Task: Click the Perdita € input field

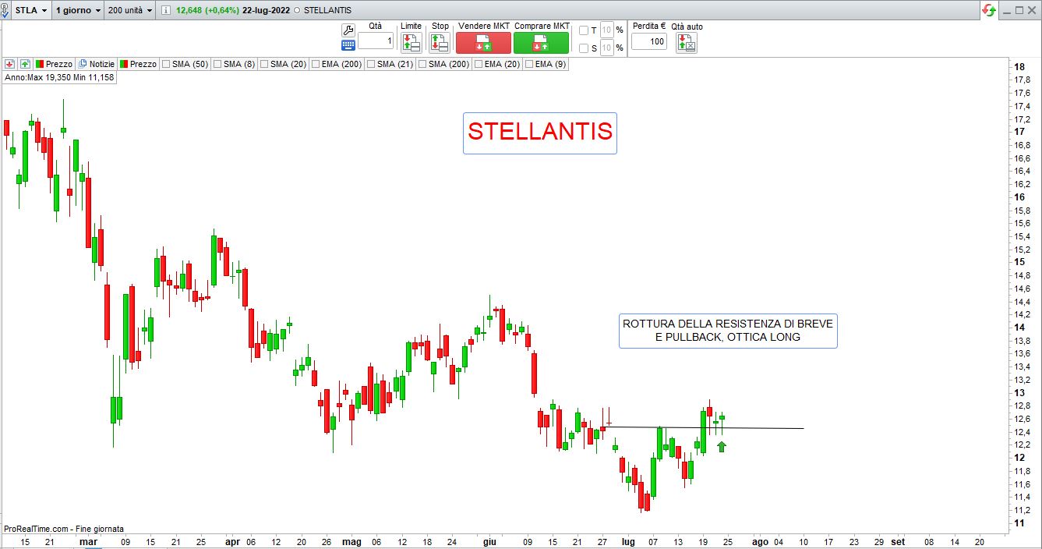Action: coord(648,41)
